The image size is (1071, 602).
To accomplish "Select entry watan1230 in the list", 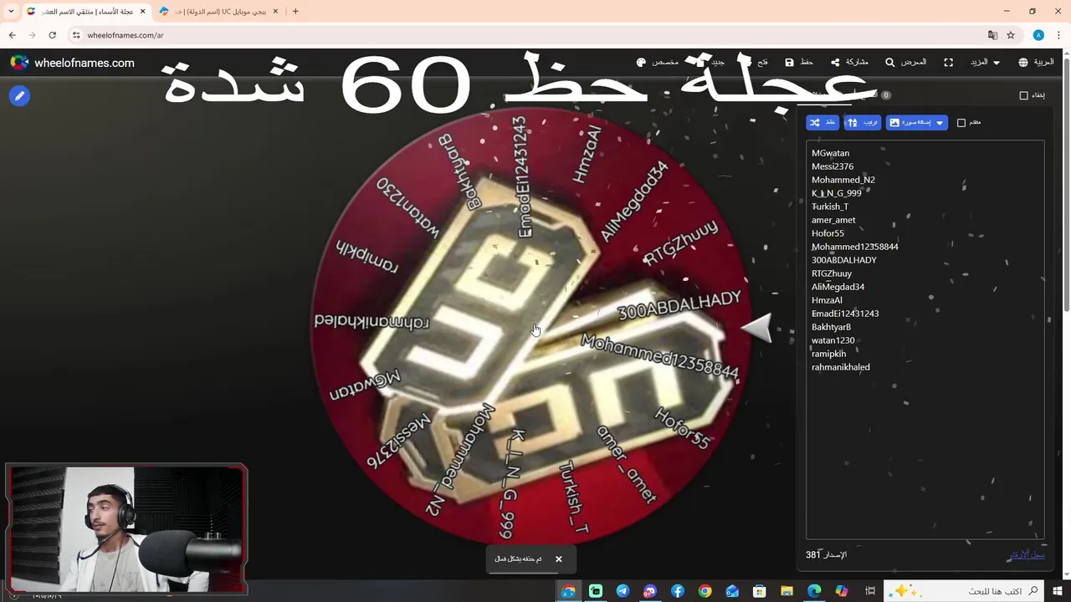I will pos(833,340).
